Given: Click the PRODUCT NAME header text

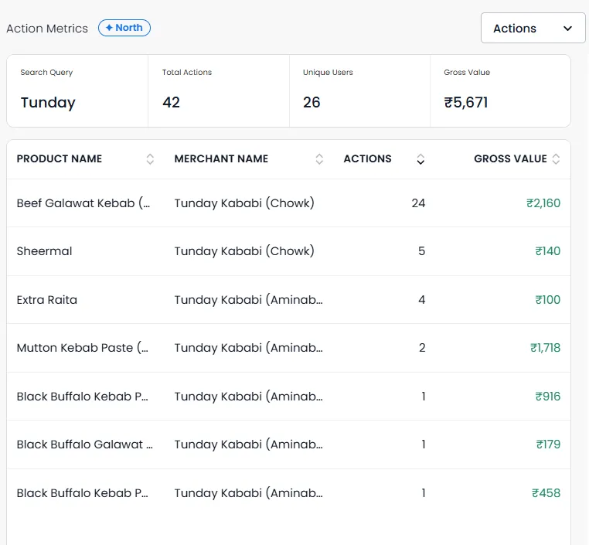Looking at the screenshot, I should 60,159.
